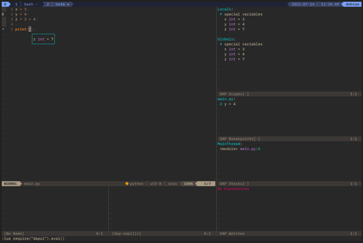The width and height of the screenshot is (363, 243).
Task: Click DAP Stacks panel title bar
Action: [289, 184]
